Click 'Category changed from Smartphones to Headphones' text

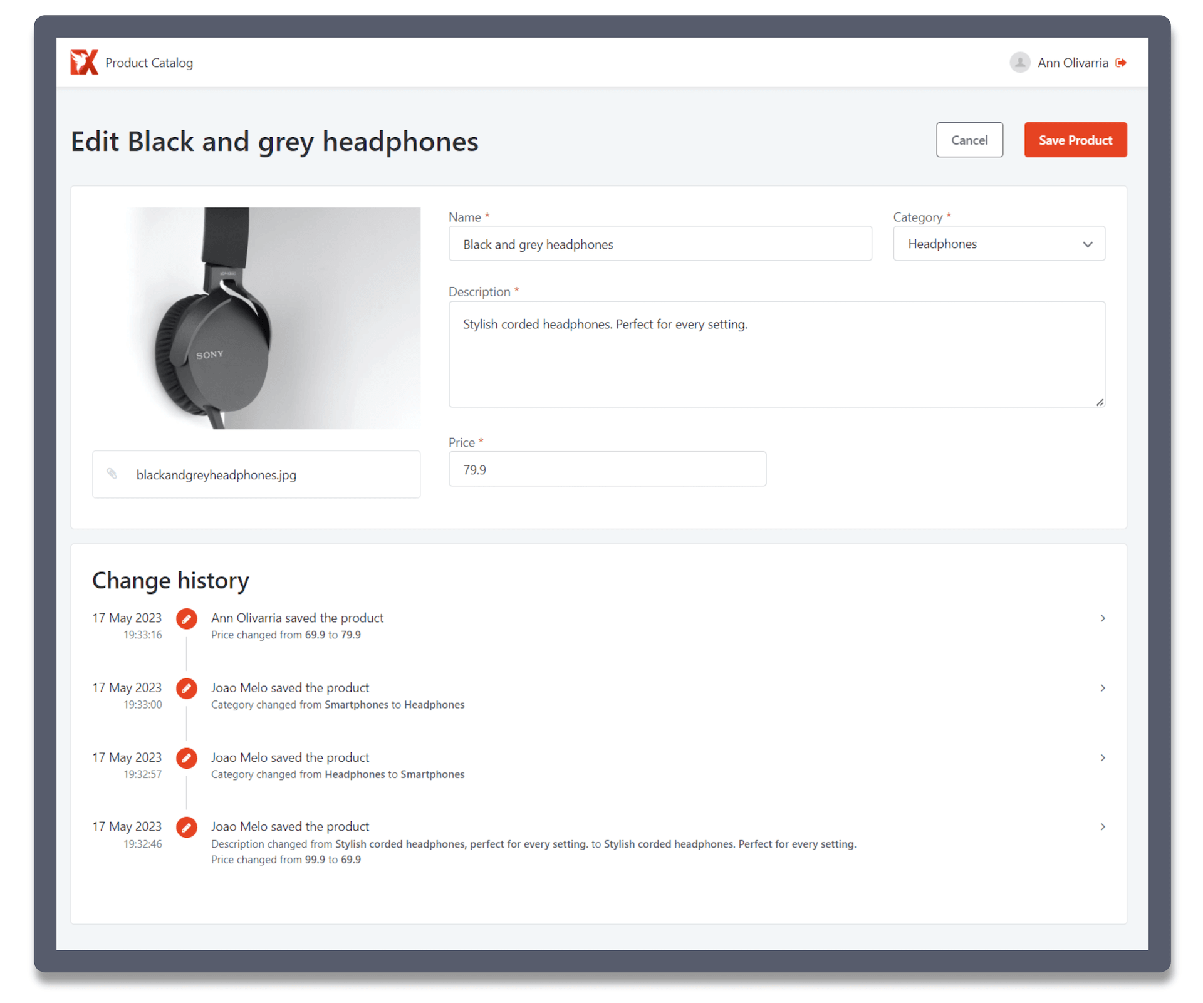click(x=338, y=704)
